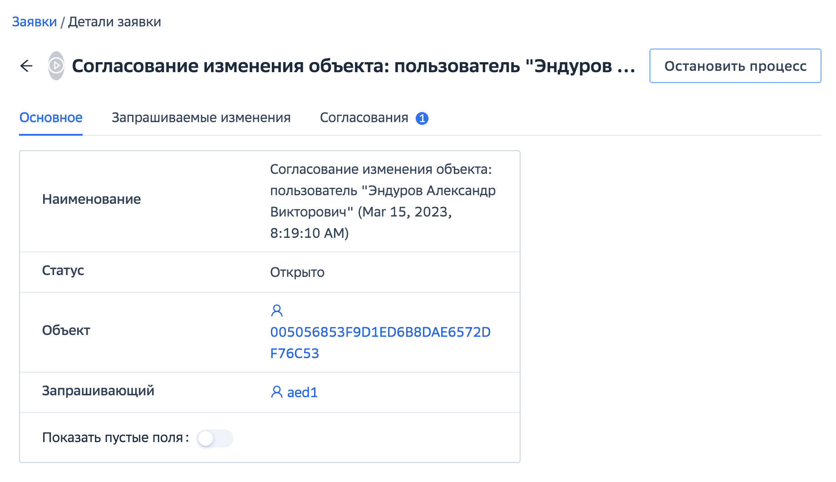Click the truncated page heading text
This screenshot has width=836, height=482.
(353, 66)
